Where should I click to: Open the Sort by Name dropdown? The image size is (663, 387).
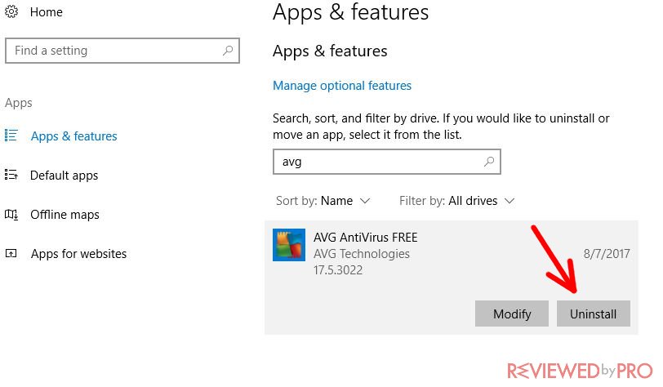pyautogui.click(x=323, y=201)
